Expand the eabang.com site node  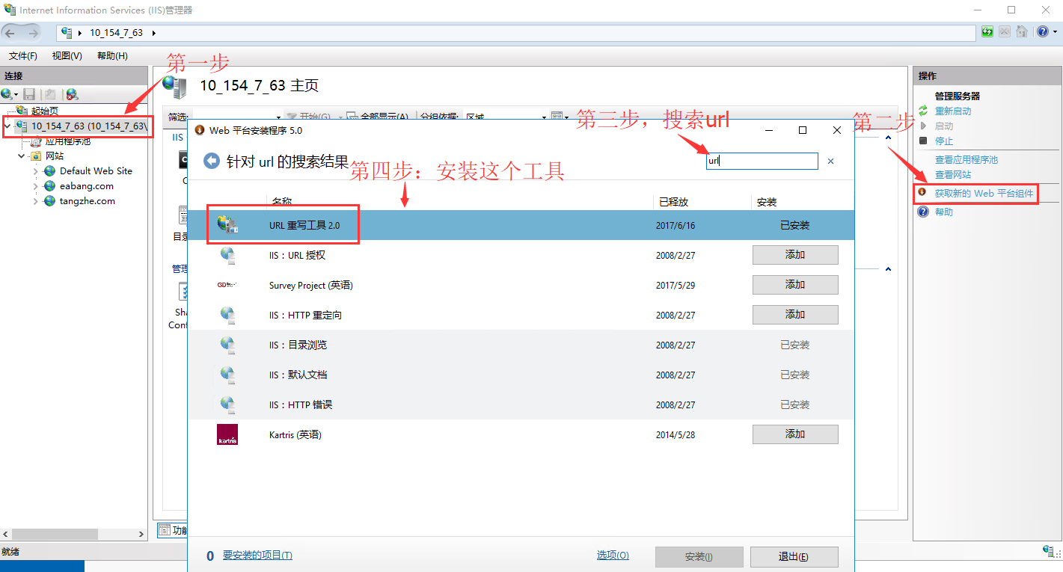(x=35, y=186)
